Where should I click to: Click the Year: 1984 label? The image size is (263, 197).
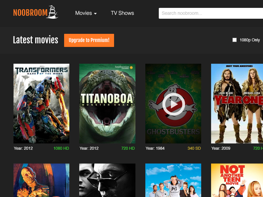tap(155, 148)
